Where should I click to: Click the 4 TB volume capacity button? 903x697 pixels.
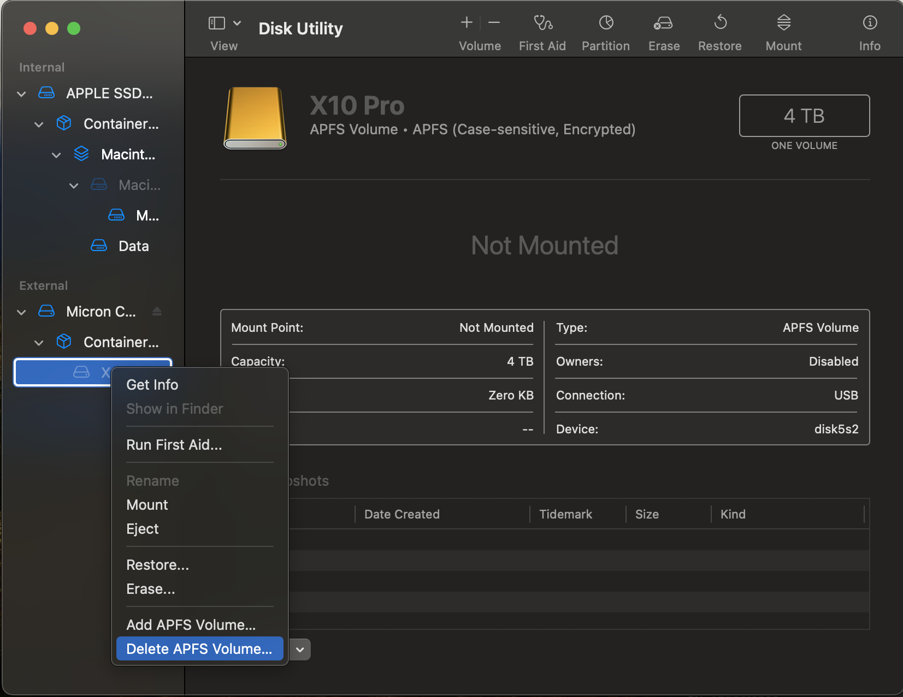(x=804, y=116)
